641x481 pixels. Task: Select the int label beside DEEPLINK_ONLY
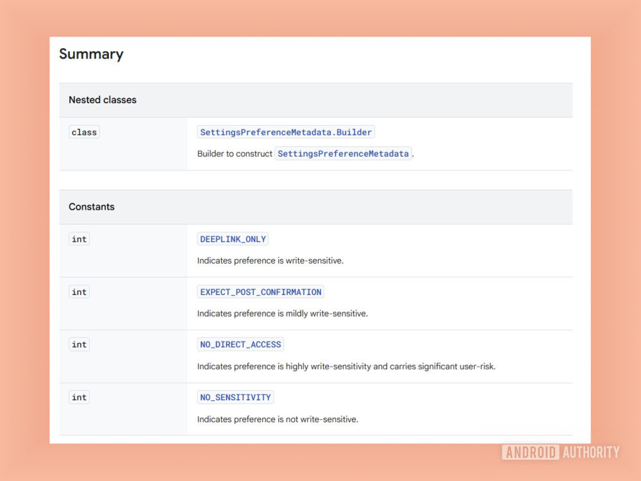point(79,239)
